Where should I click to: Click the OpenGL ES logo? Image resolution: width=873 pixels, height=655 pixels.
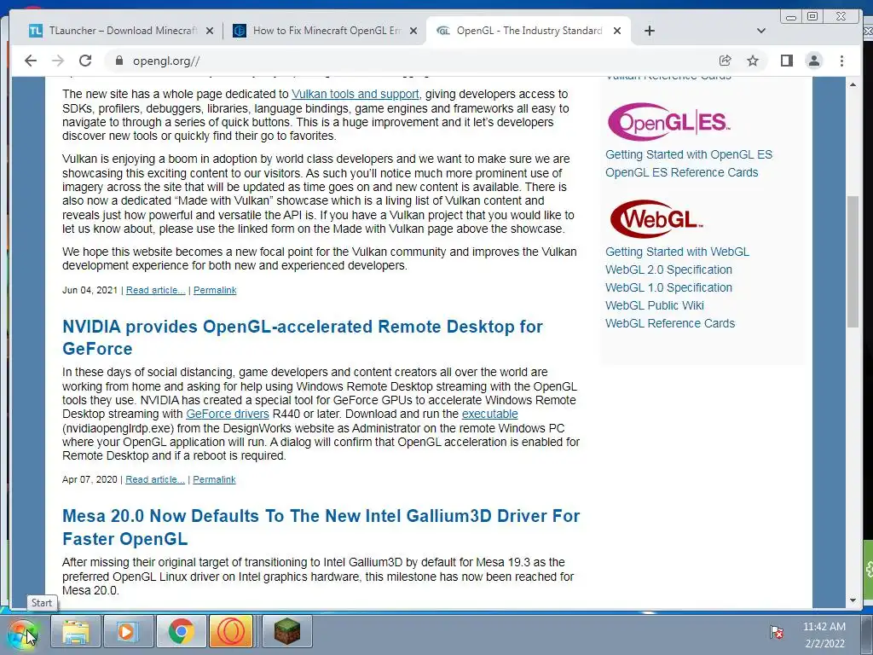pos(668,121)
